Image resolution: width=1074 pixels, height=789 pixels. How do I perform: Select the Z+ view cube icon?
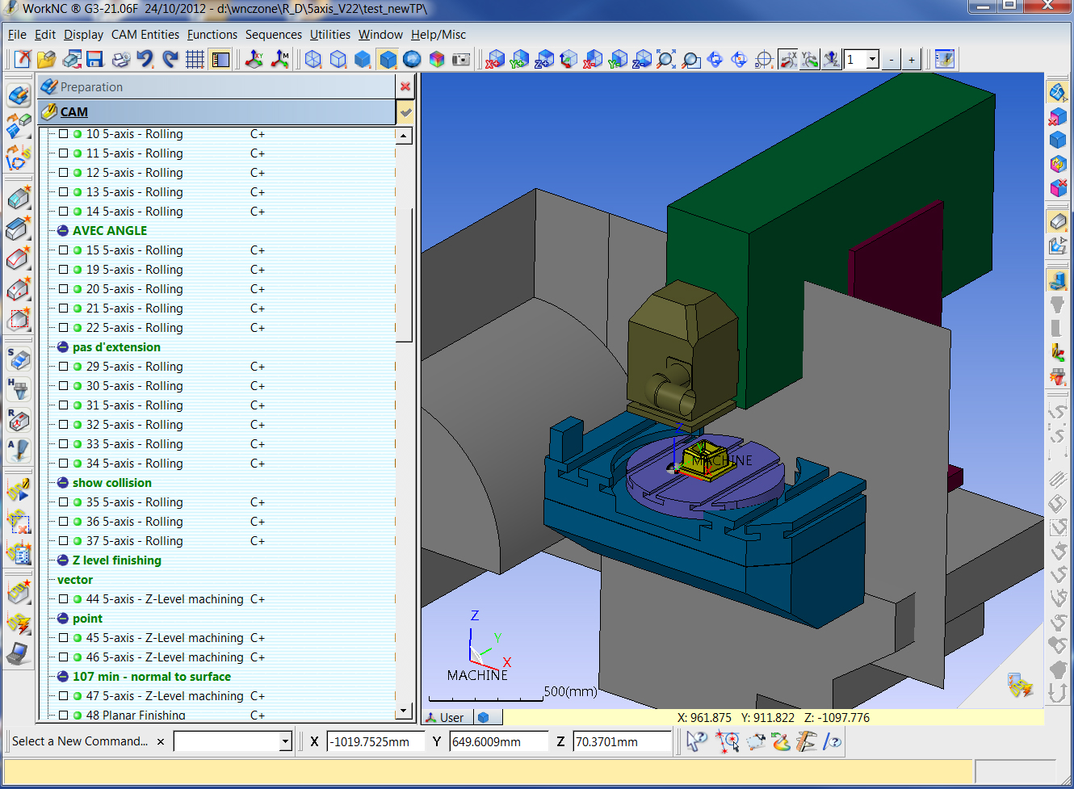pyautogui.click(x=543, y=59)
